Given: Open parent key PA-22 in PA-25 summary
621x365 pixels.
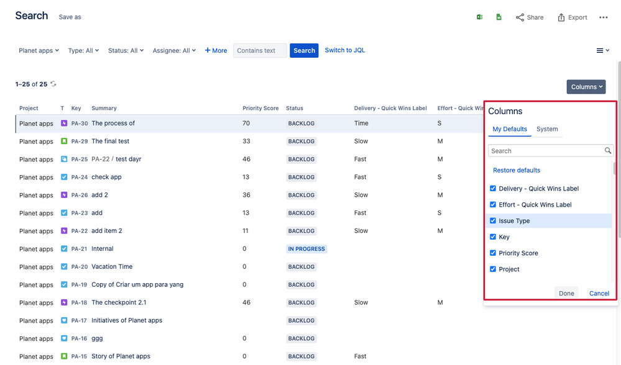Looking at the screenshot, I should [x=100, y=159].
